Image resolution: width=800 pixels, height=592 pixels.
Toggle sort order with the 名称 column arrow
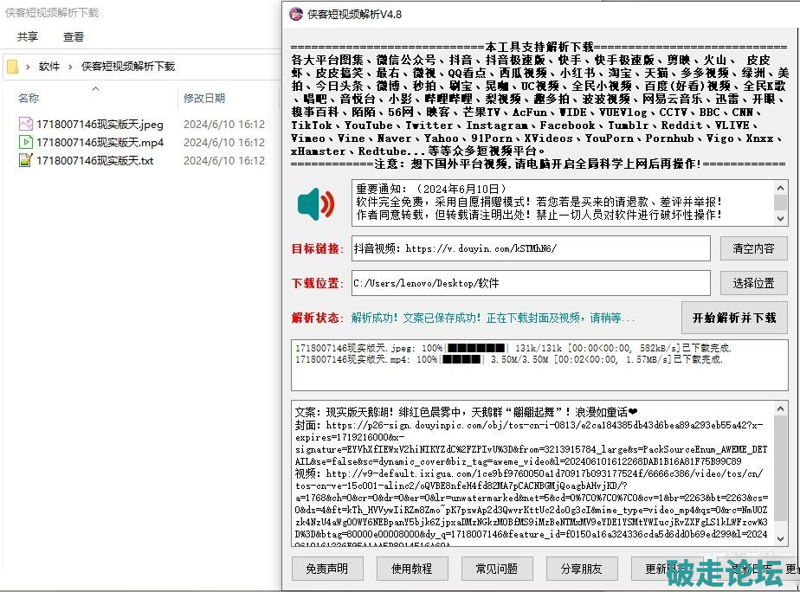(x=95, y=88)
